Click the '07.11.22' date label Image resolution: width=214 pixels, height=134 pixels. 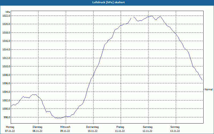[10, 131]
